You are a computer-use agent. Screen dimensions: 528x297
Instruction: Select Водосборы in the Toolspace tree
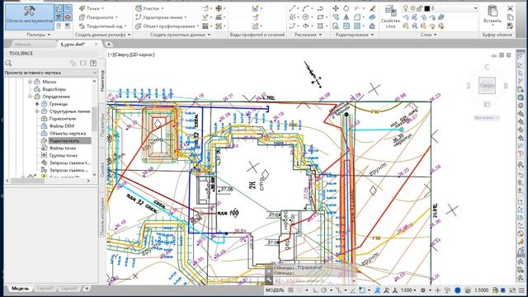pyautogui.click(x=54, y=89)
